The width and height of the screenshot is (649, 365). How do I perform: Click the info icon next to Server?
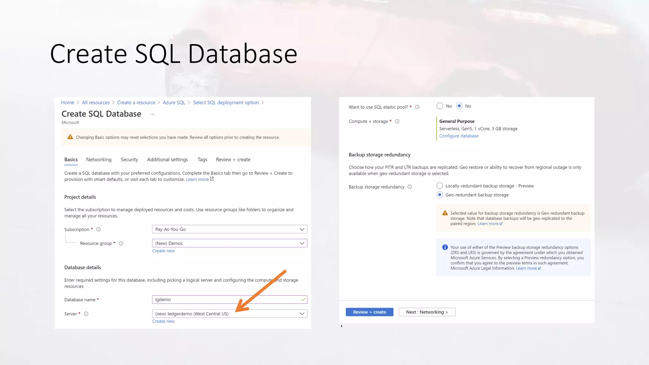86,314
